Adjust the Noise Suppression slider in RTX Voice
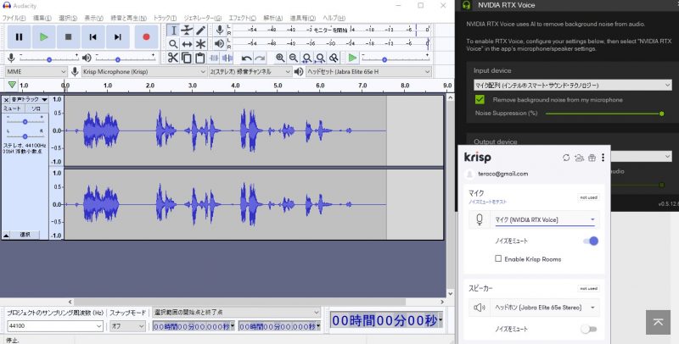The height and width of the screenshot is (344, 679). [x=604, y=114]
